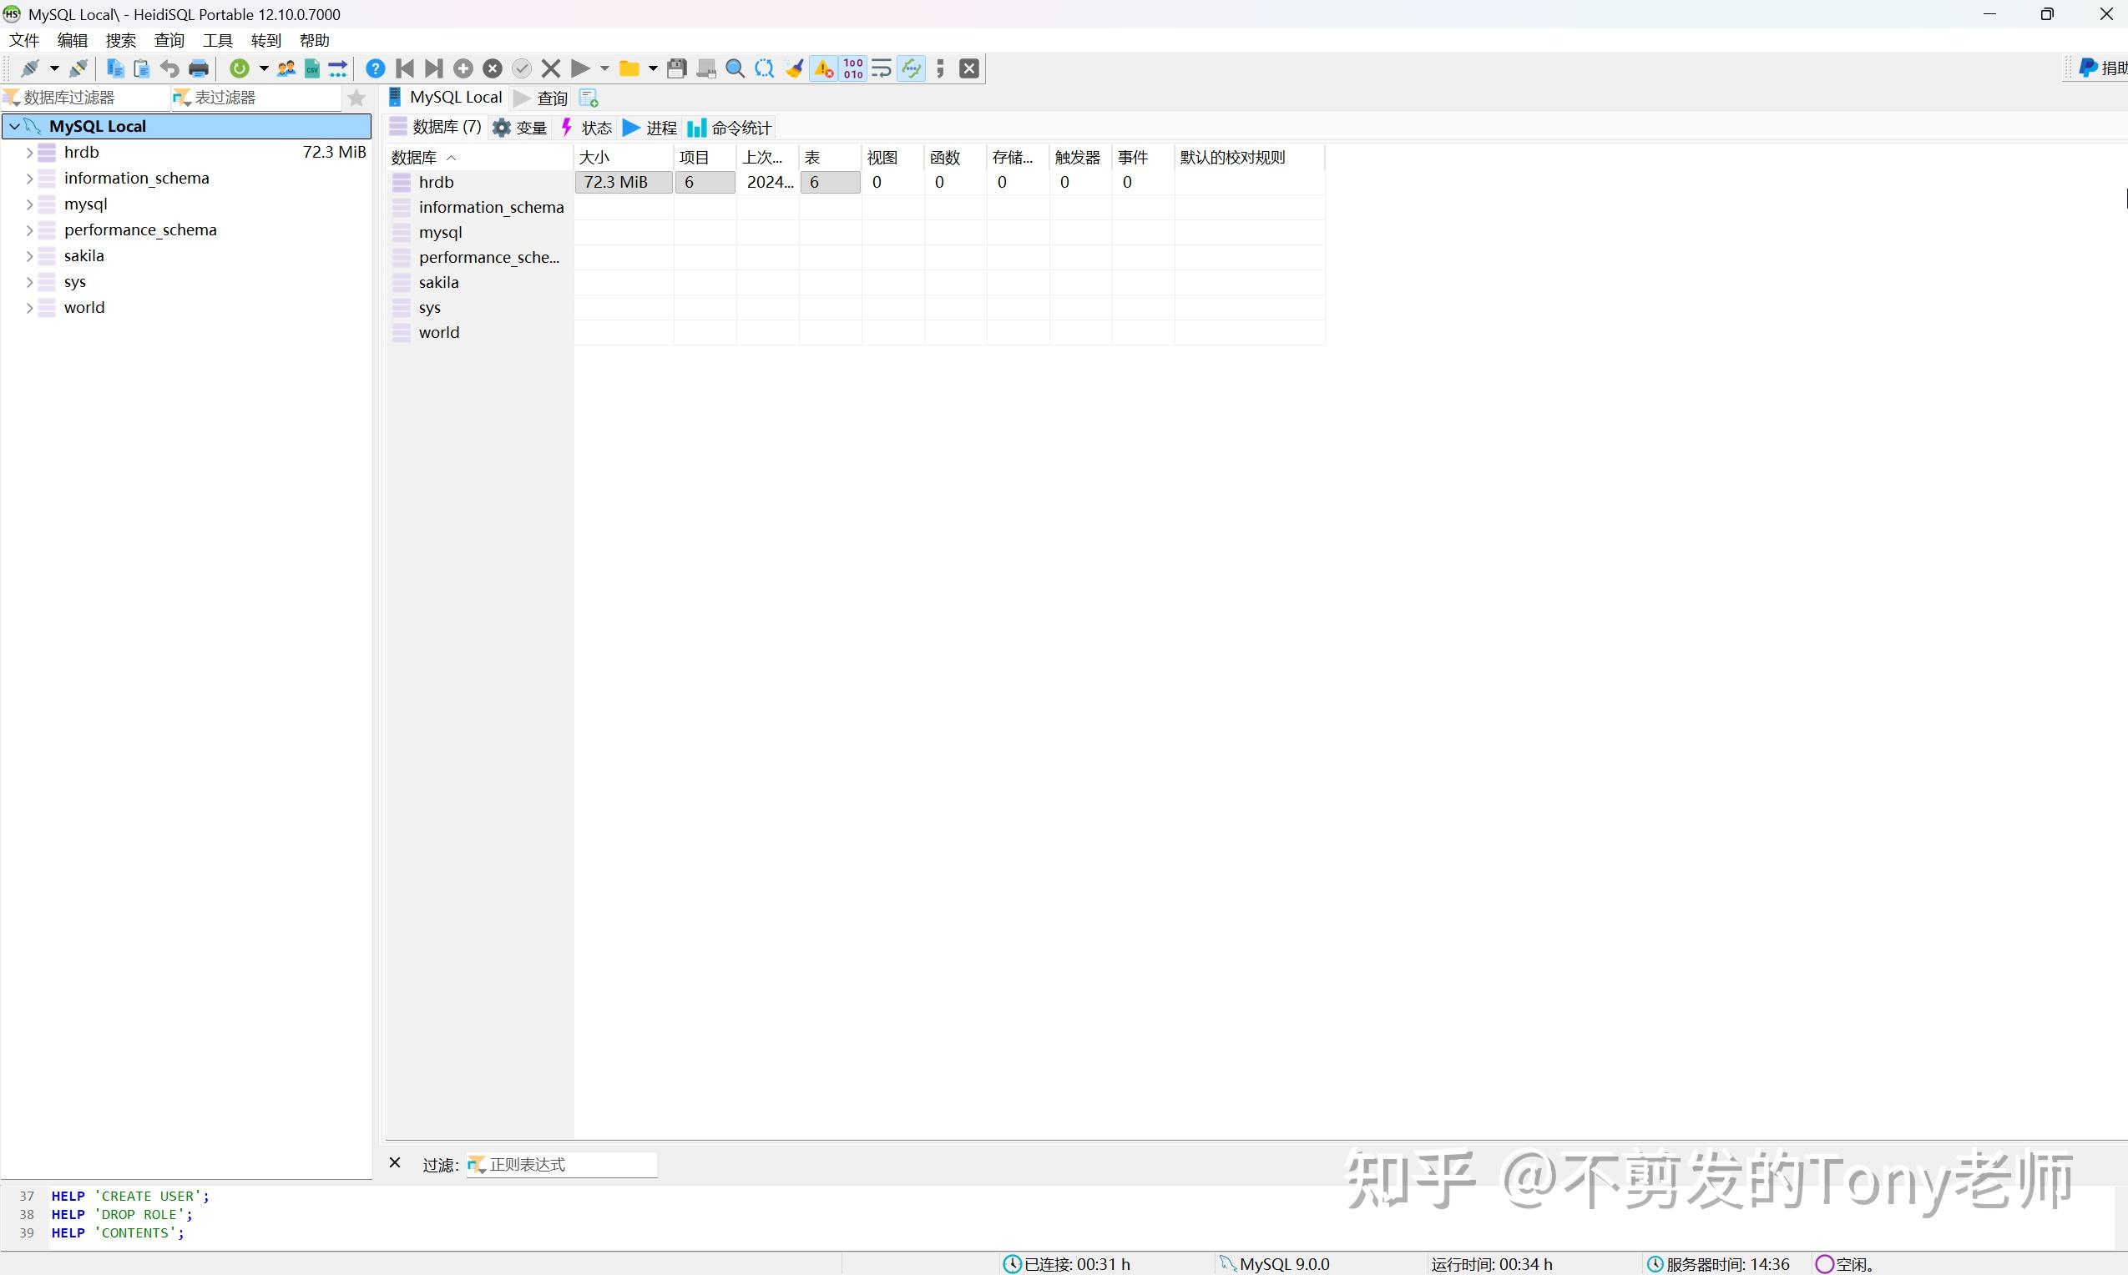
Task: Collapse the MySQL Local session node
Action: click(x=15, y=126)
